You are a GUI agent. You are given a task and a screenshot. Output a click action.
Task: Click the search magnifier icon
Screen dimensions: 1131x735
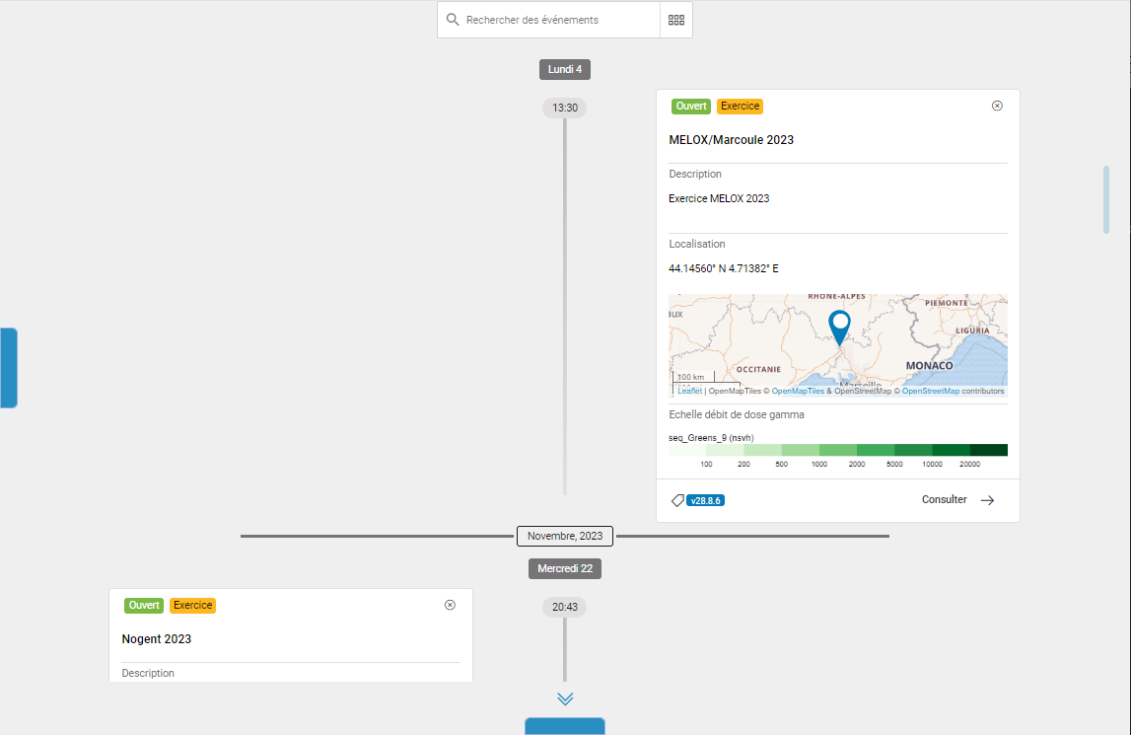pos(453,20)
